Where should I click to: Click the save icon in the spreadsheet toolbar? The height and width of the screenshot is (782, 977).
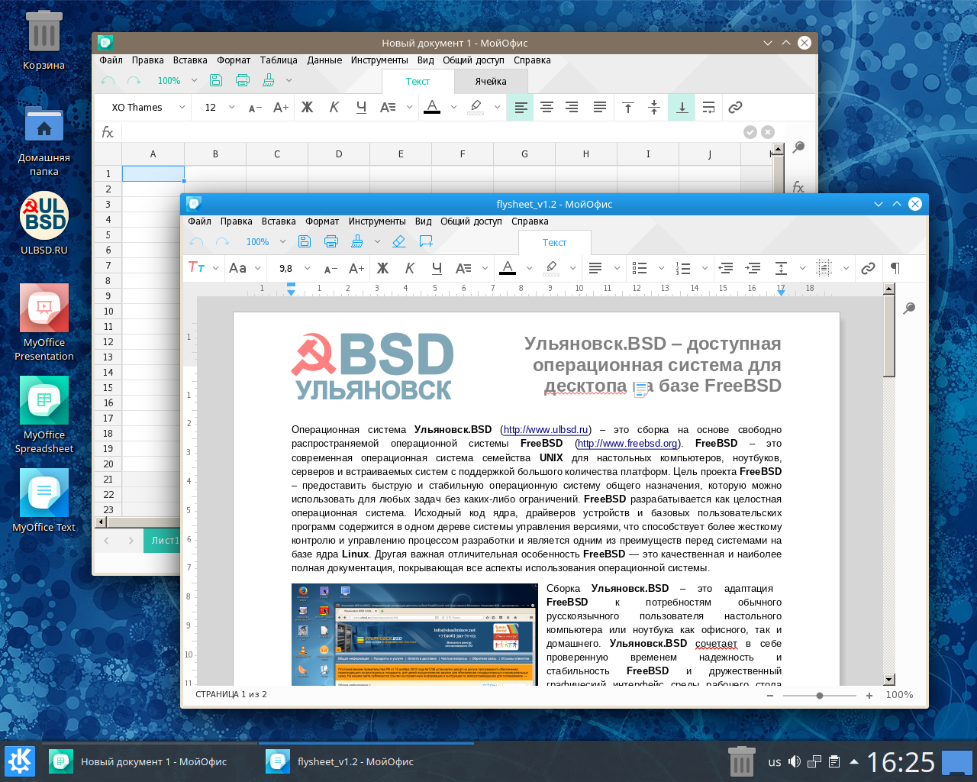pyautogui.click(x=216, y=80)
